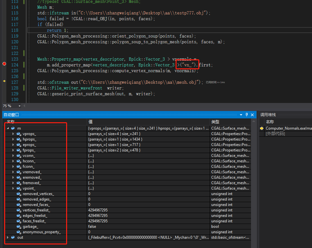Toggle the red breakpoint beside line 124
This screenshot has height=248, width=312.
pyautogui.click(x=4, y=64)
